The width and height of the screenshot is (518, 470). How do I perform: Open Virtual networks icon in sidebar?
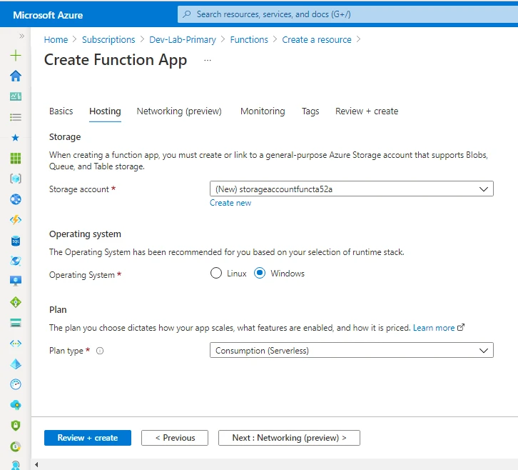(x=16, y=344)
